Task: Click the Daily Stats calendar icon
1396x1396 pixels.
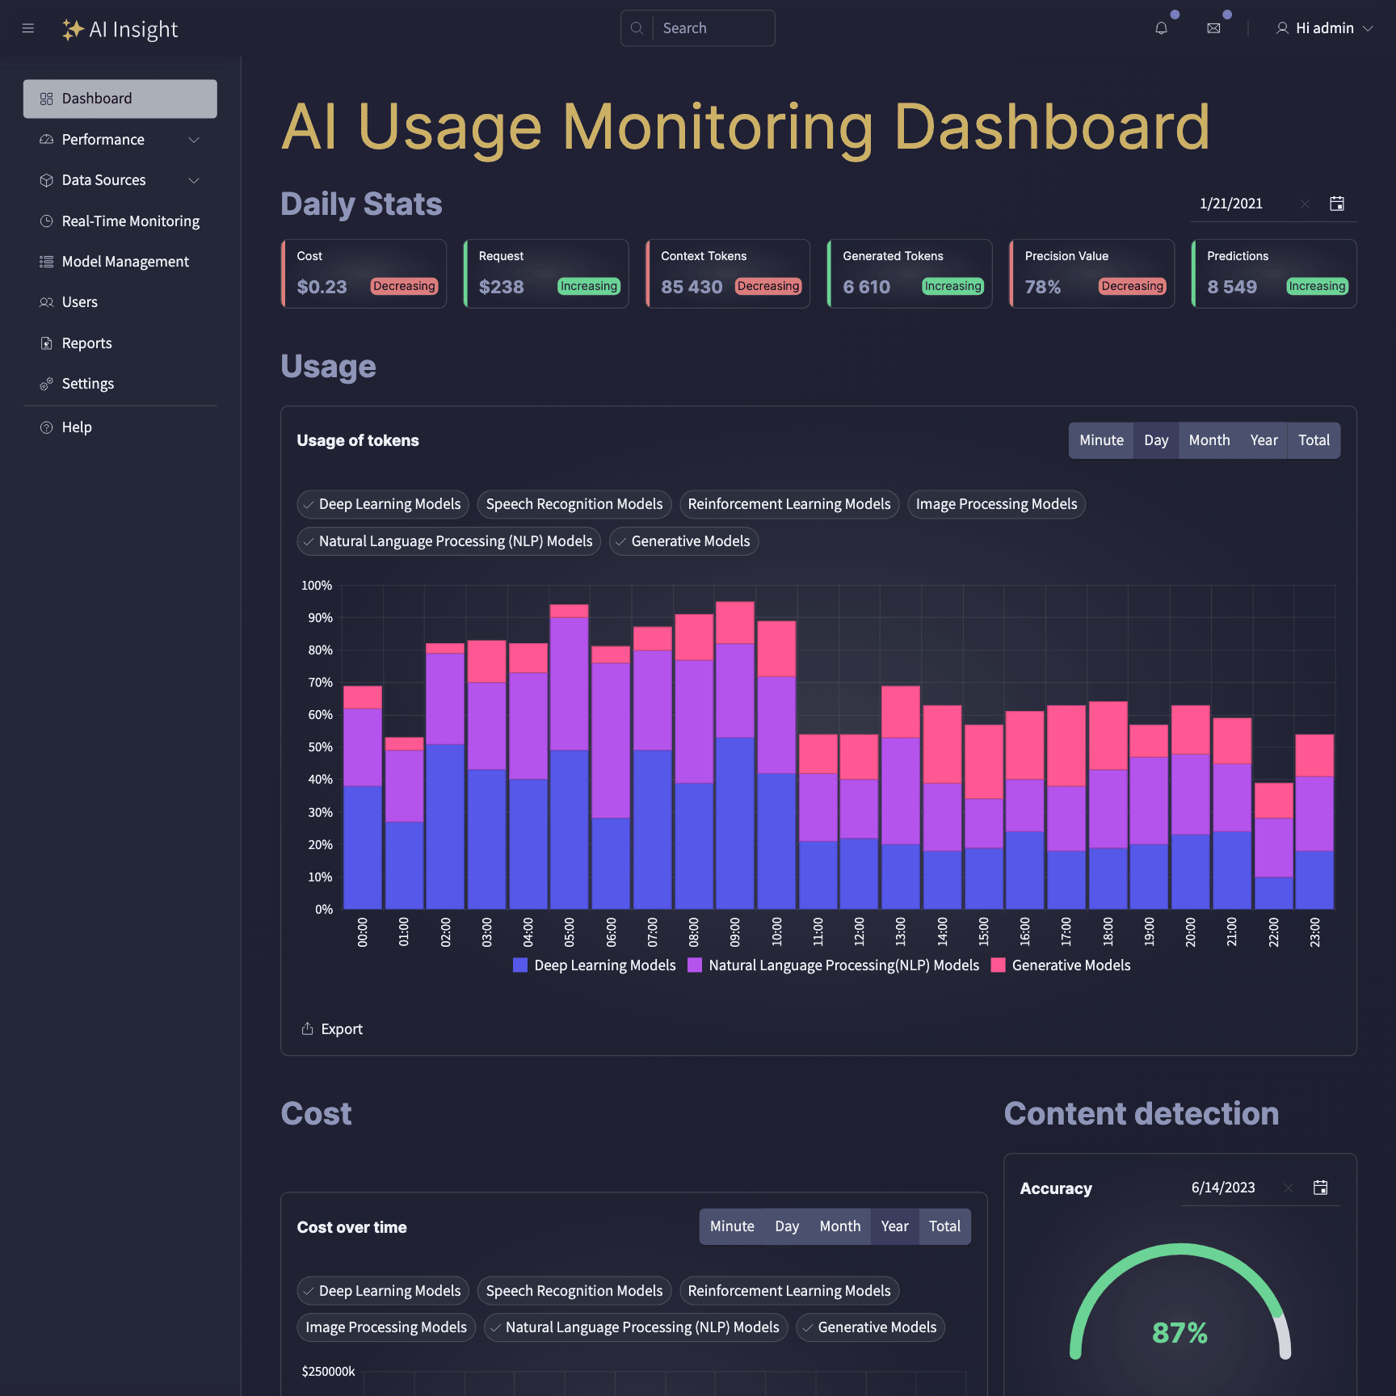Action: (x=1337, y=204)
